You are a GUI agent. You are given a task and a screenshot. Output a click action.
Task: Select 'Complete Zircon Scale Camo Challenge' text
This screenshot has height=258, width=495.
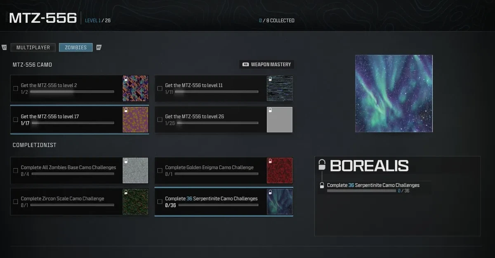pos(63,199)
